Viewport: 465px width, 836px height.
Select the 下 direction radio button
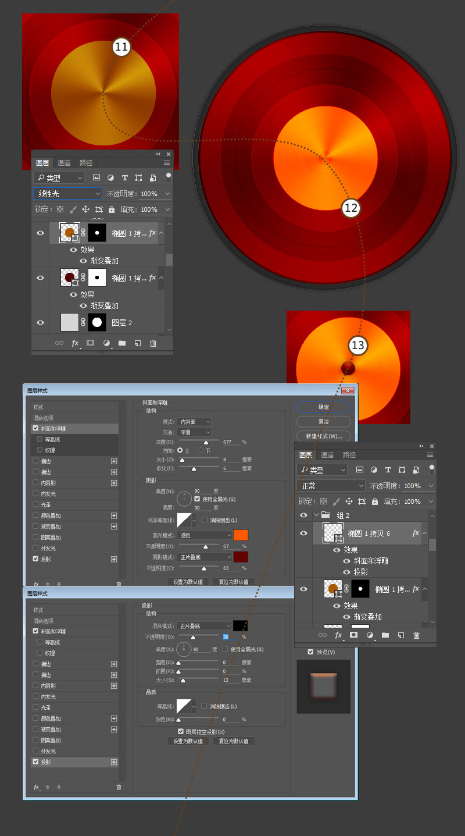pos(201,450)
